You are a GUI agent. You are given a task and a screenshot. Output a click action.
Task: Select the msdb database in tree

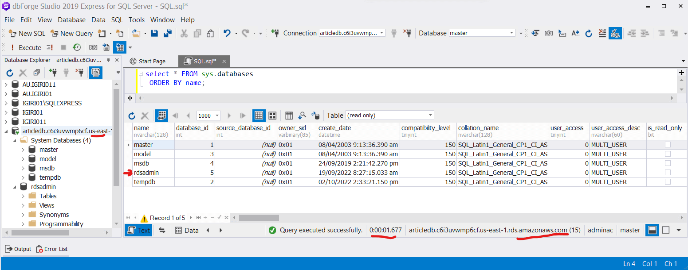tap(47, 168)
